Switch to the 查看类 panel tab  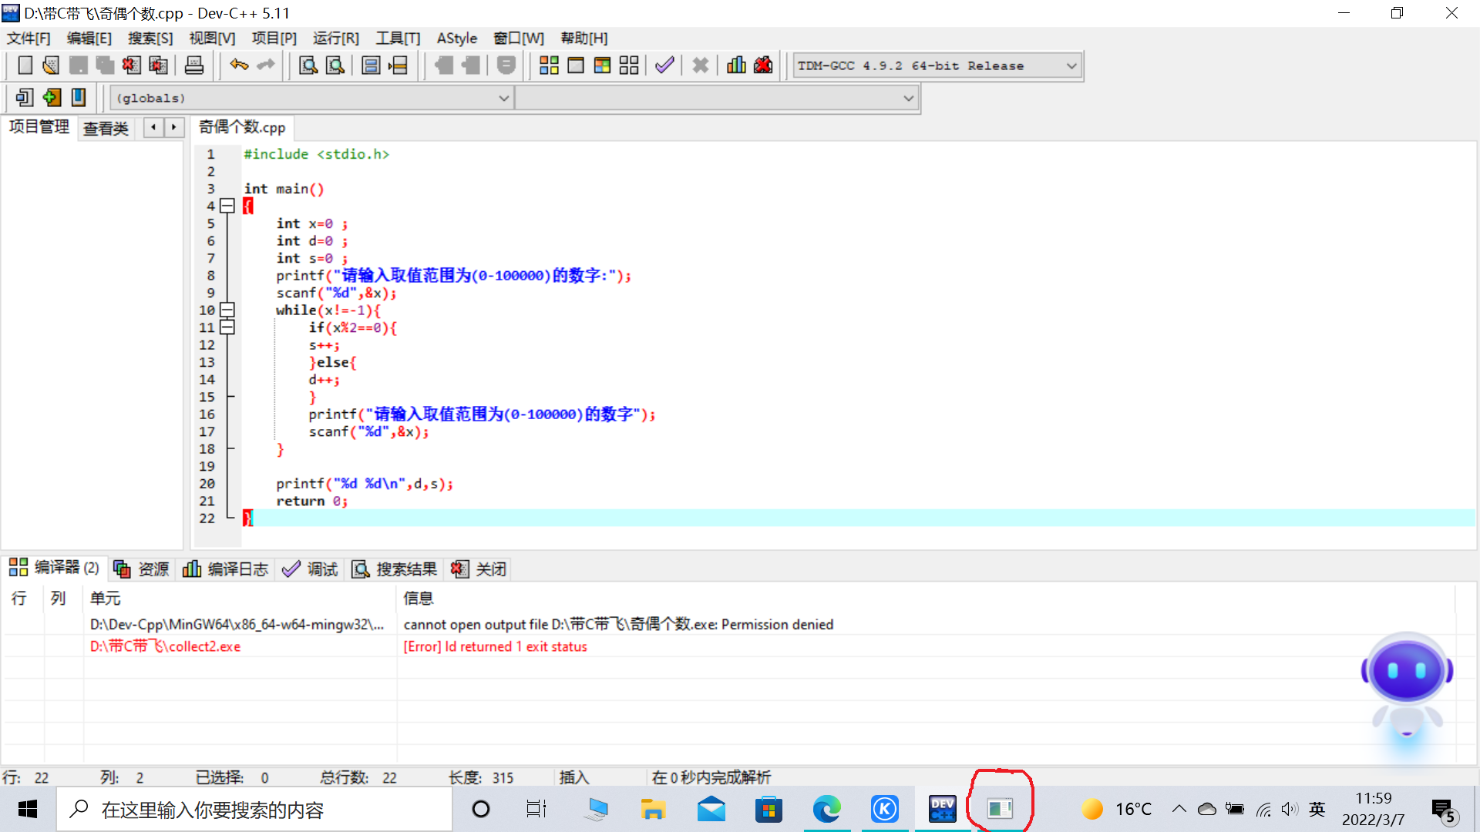(106, 128)
